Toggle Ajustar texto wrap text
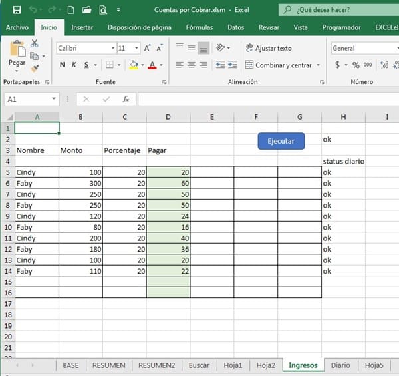 269,48
